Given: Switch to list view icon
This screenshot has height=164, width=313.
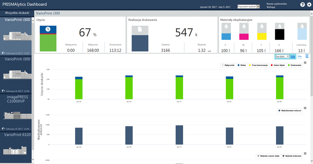Looking at the screenshot, I should 307,56.
